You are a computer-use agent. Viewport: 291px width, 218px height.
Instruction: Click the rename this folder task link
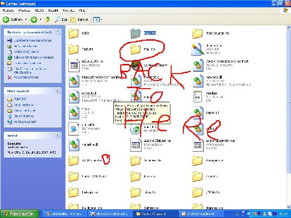pyautogui.click(x=30, y=40)
